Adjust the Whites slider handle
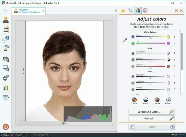This screenshot has width=186, height=137. coord(150,91)
